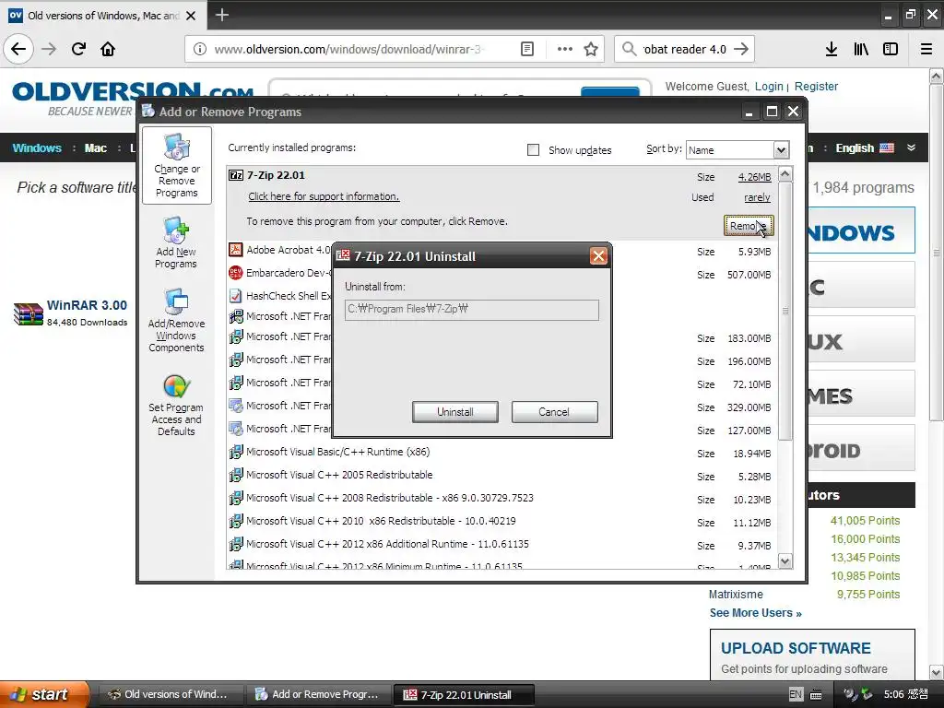Toggle the browser sidebar

tap(890, 49)
